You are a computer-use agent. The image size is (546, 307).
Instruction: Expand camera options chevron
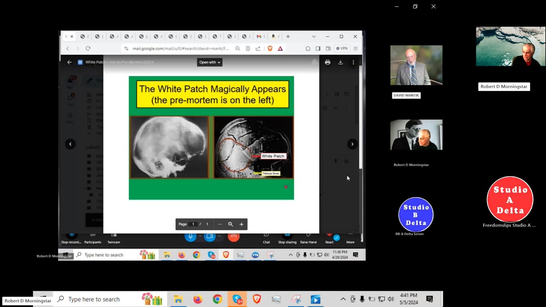point(219,236)
